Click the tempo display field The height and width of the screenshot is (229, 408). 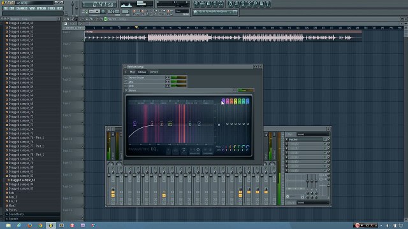click(113, 11)
